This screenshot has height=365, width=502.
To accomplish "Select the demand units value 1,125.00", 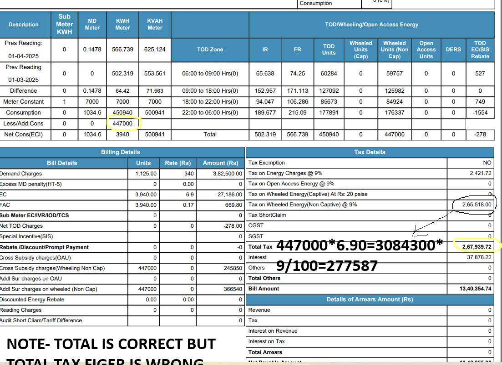I will tap(146, 174).
